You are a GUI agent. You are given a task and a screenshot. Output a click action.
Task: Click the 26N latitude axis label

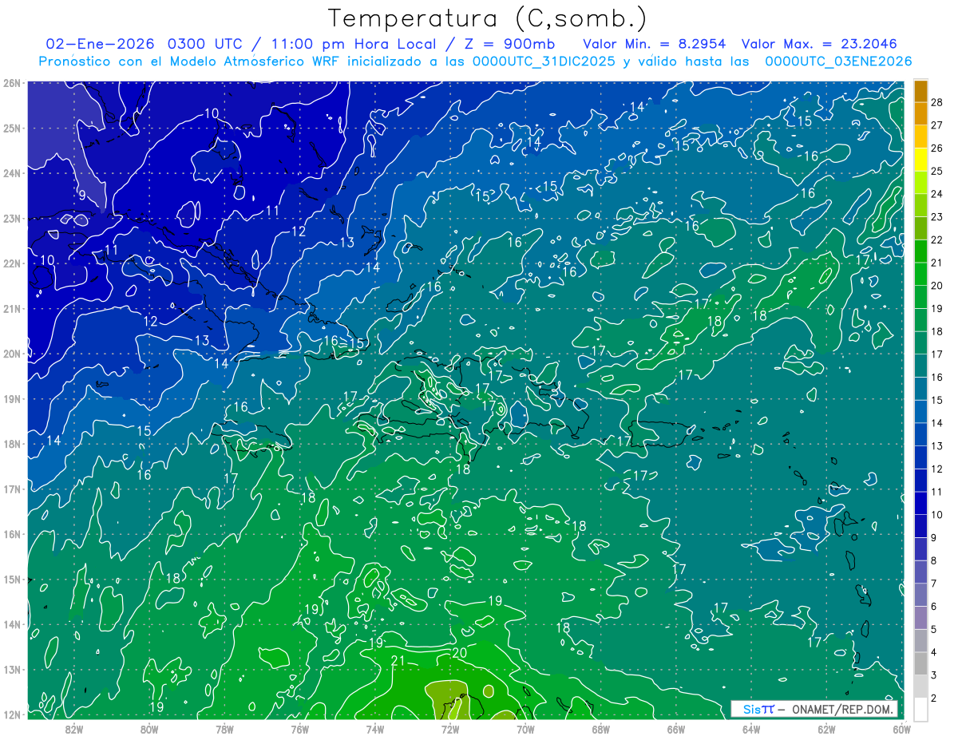click(x=11, y=83)
